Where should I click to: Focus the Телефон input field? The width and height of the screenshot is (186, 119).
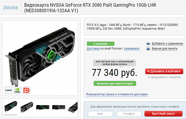point(129,114)
